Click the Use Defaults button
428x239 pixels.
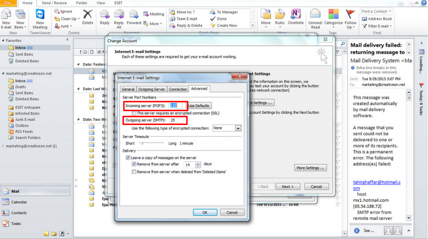coord(199,106)
